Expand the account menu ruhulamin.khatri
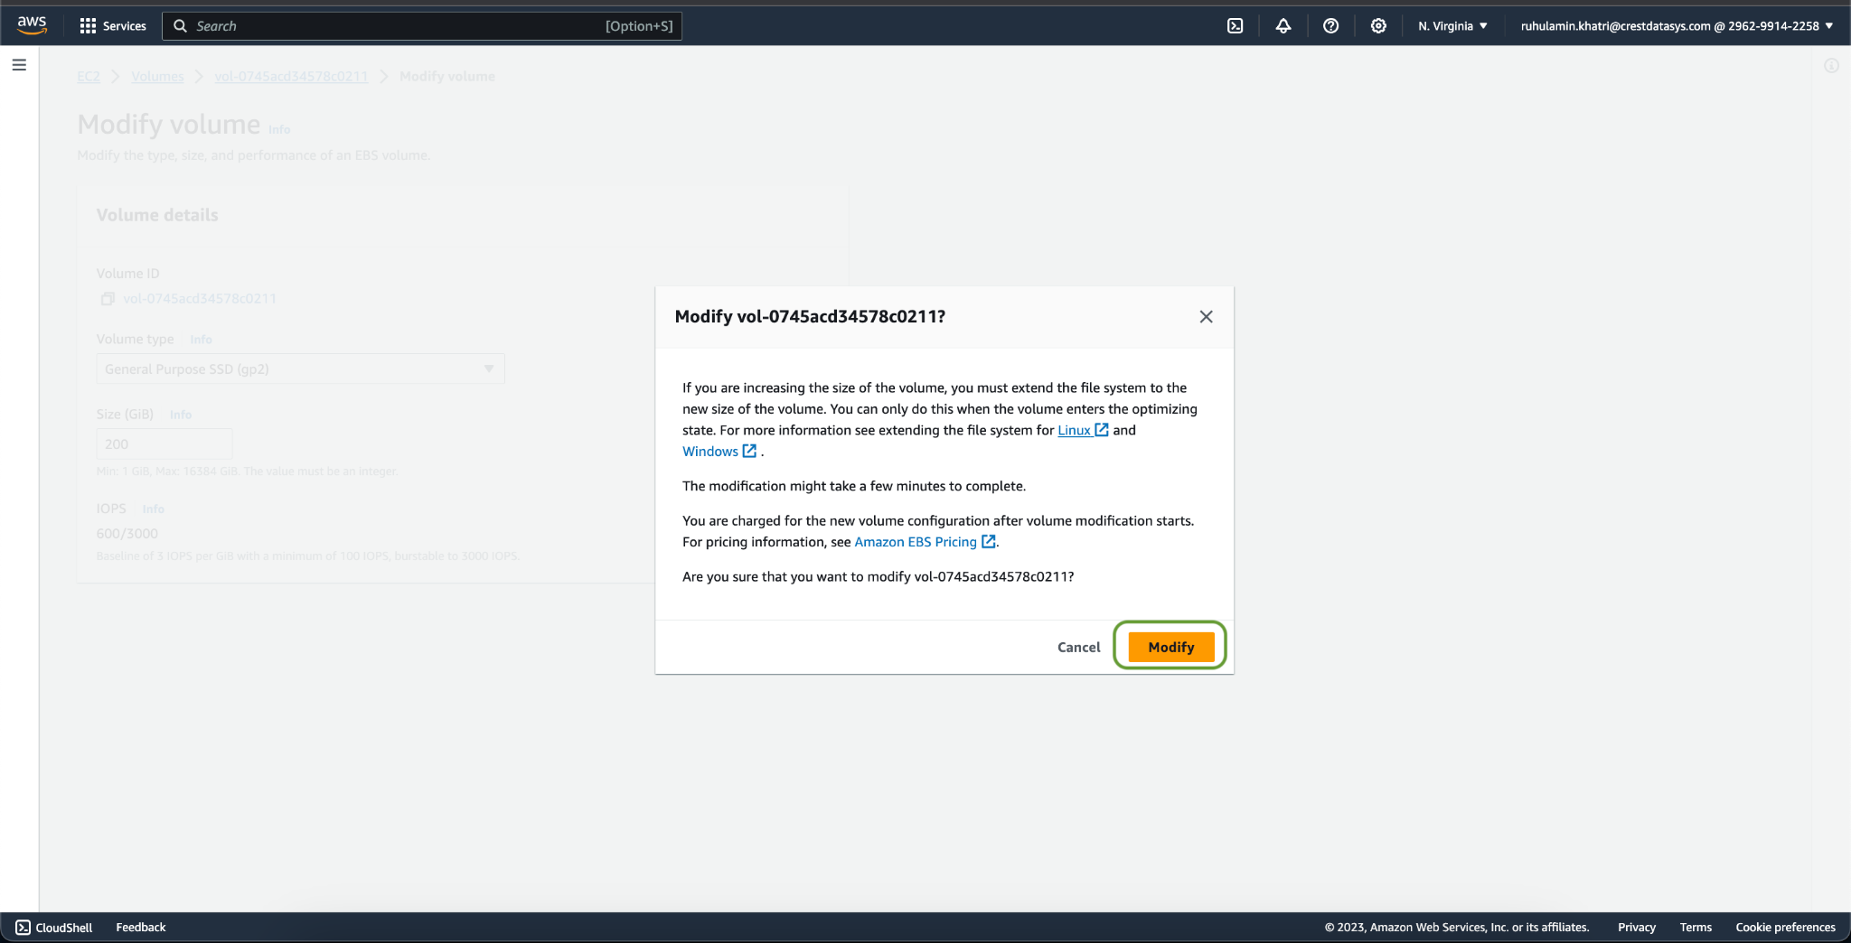Screen dimensions: 1851x943 point(1677,26)
